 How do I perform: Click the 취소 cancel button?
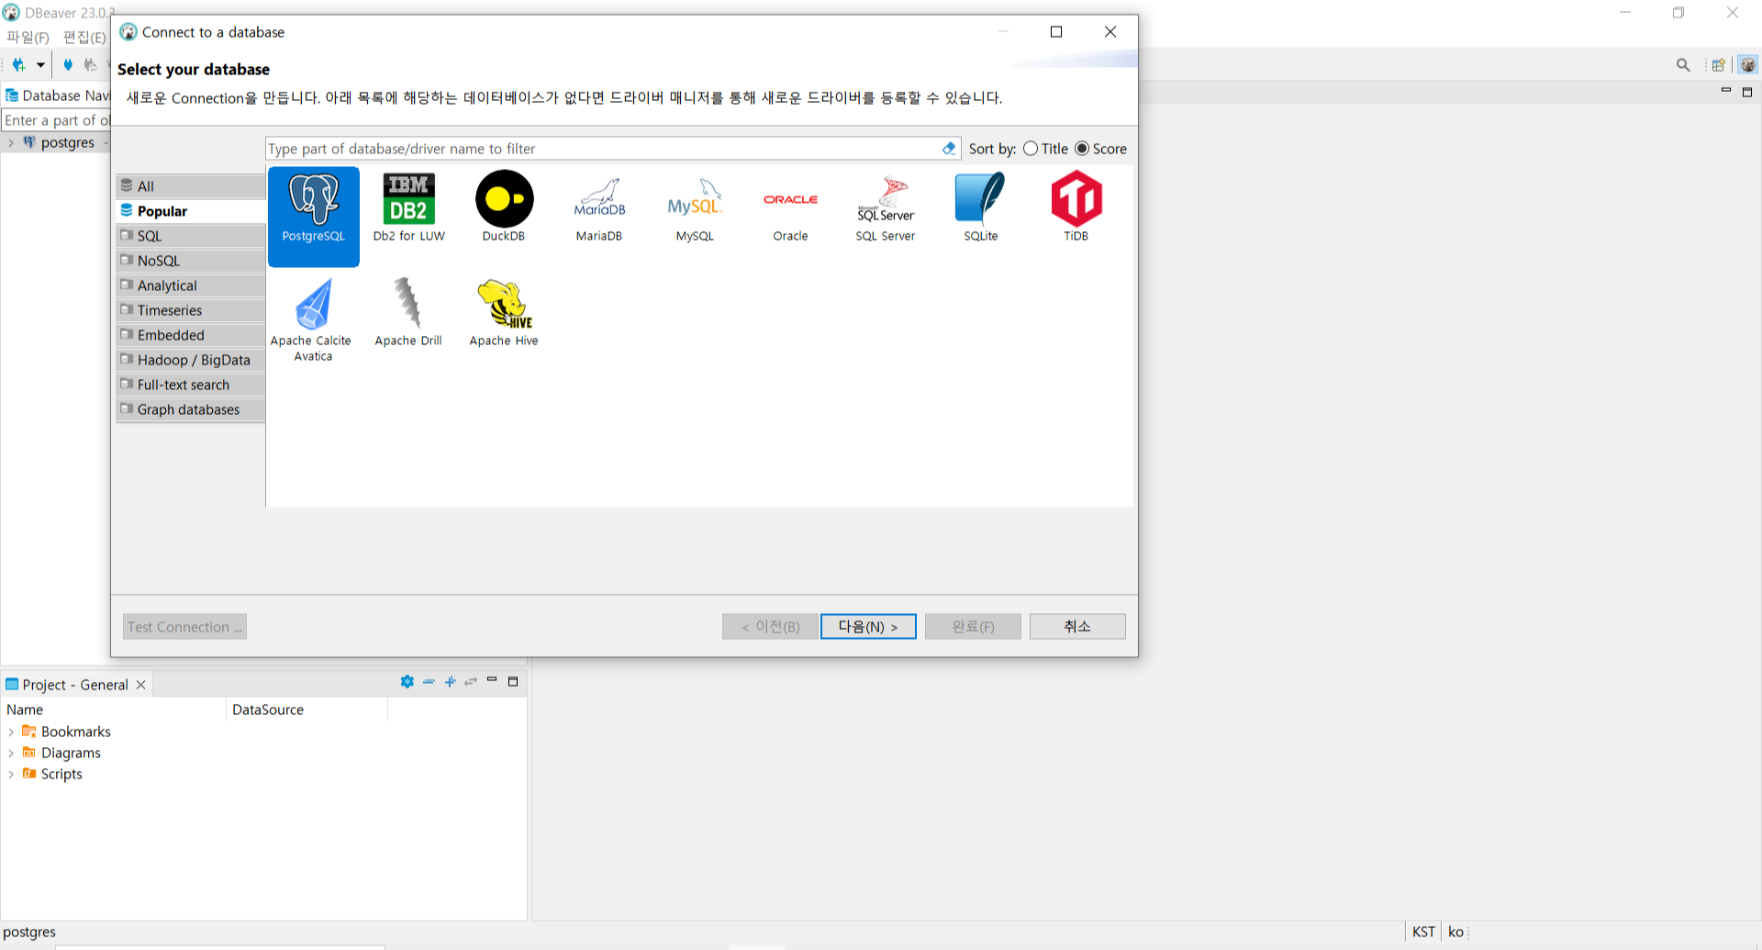(x=1077, y=626)
